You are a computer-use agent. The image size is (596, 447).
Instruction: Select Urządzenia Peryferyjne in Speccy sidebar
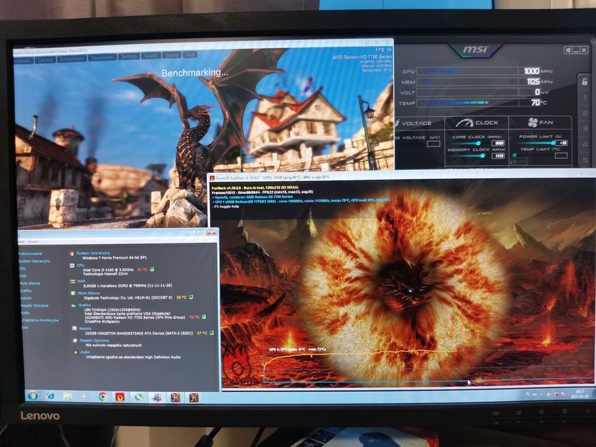tap(40, 320)
